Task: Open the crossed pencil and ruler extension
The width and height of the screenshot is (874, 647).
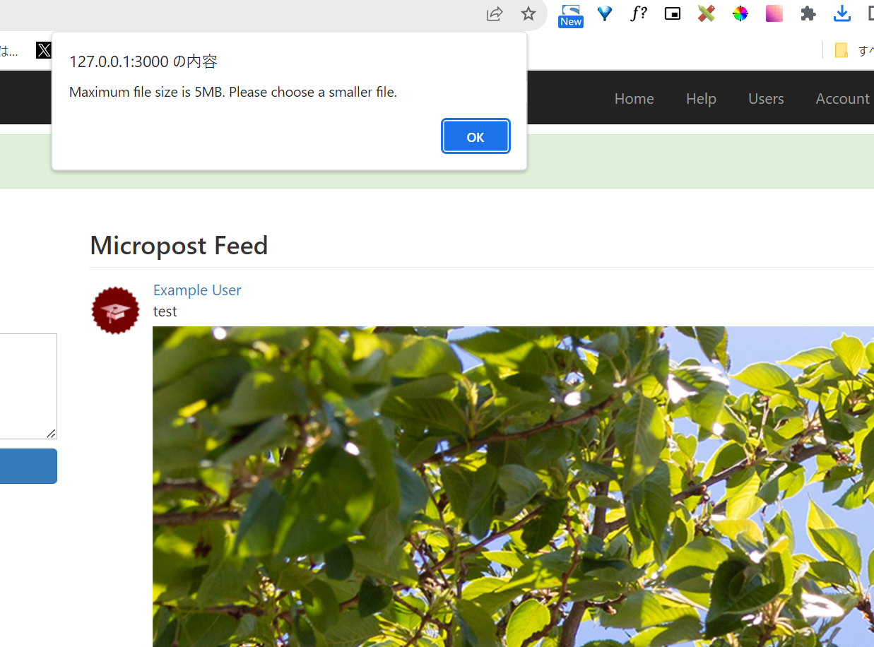Action: (707, 13)
